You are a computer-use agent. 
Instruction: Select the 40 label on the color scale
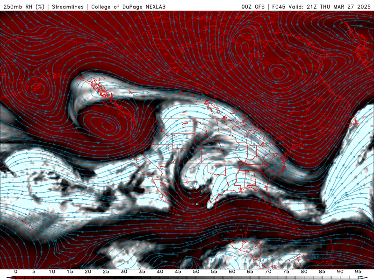pyautogui.click(x=160, y=272)
